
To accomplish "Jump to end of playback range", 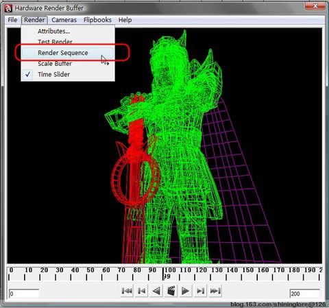I will coord(215,291).
